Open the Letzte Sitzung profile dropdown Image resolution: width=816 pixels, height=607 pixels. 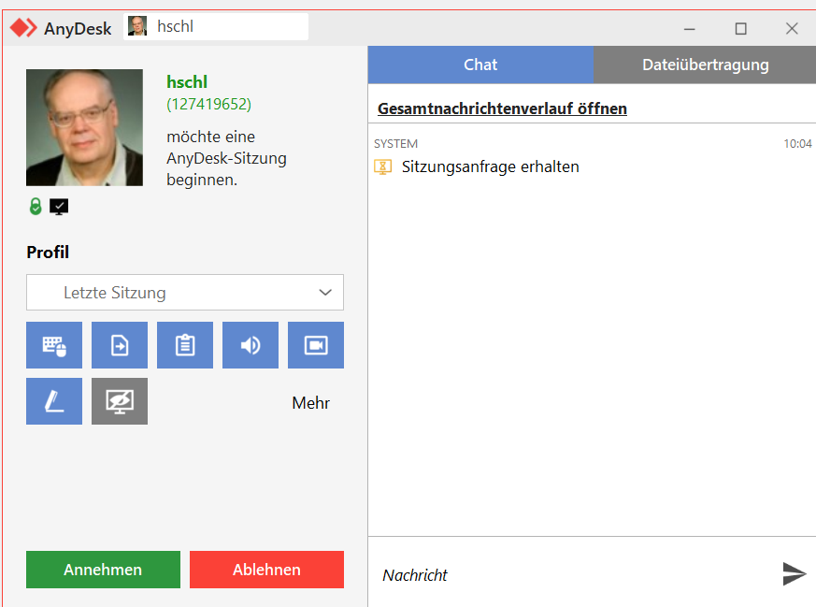pyautogui.click(x=185, y=293)
